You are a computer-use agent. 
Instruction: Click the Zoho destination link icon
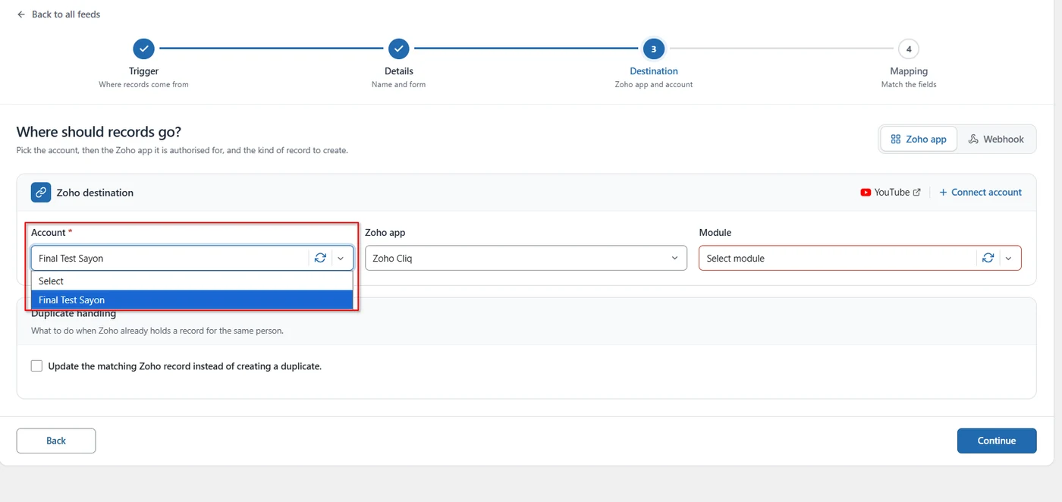pos(41,193)
